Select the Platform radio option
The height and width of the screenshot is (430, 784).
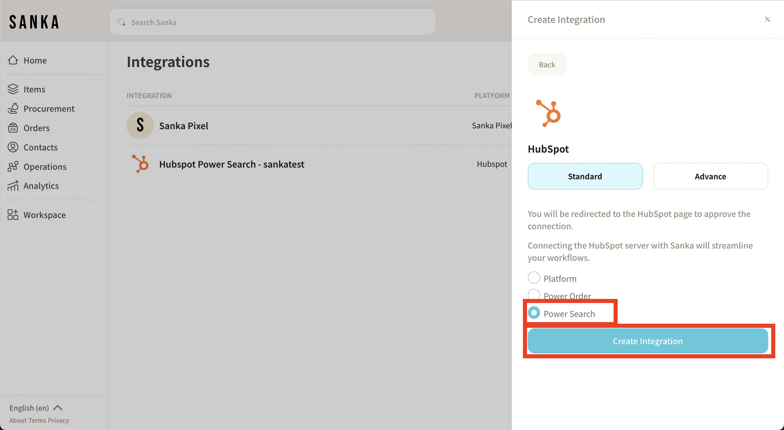point(534,278)
